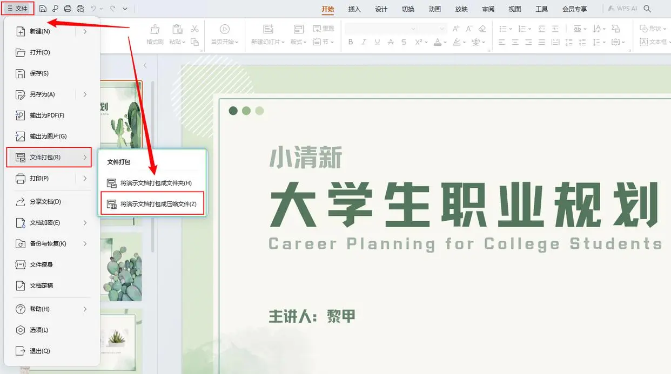Click the print icon in top toolbar
Viewport: 671px width, 374px height.
pyautogui.click(x=68, y=9)
